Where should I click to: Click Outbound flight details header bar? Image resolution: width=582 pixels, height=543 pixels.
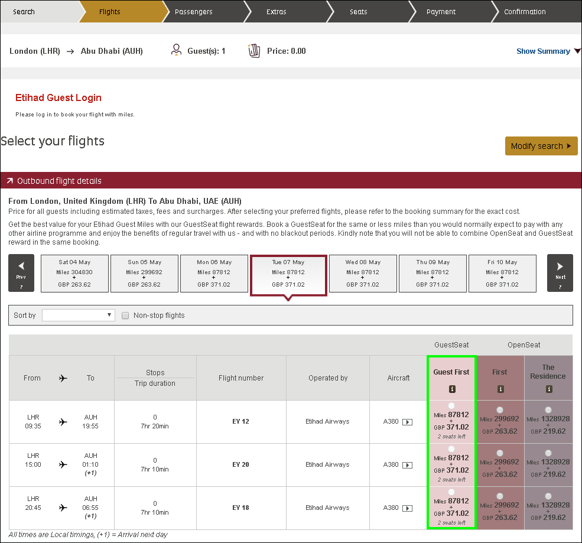click(291, 180)
